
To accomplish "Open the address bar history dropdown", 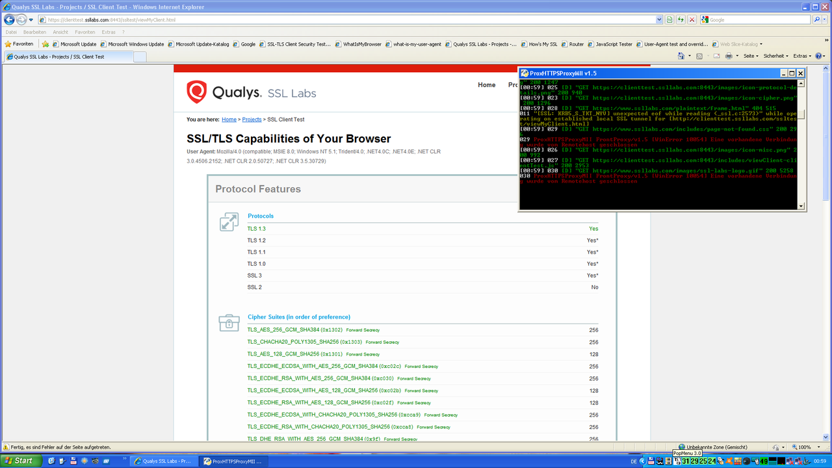I will pyautogui.click(x=659, y=20).
